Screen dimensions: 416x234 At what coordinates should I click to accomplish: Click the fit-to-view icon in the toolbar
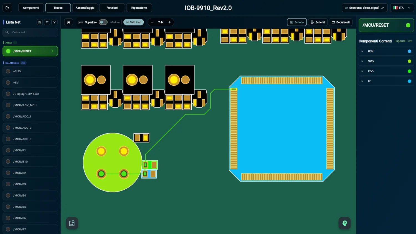[69, 22]
